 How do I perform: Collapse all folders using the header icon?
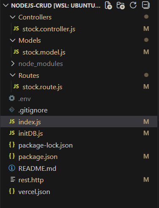146,5
